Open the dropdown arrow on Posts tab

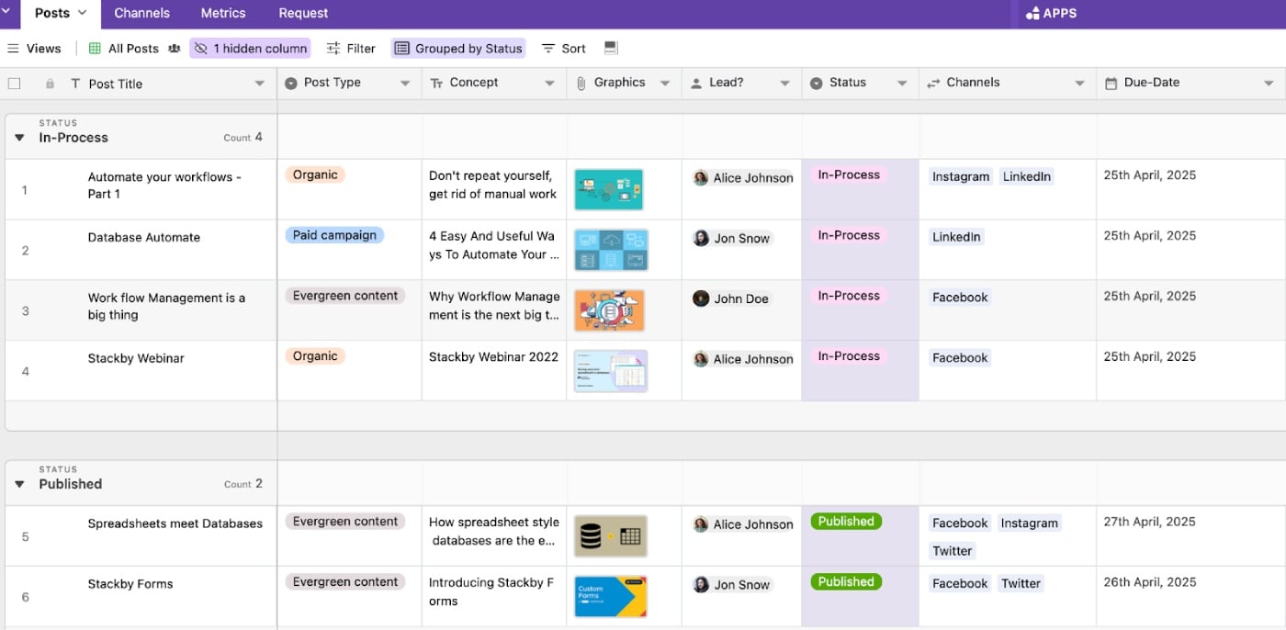(82, 13)
